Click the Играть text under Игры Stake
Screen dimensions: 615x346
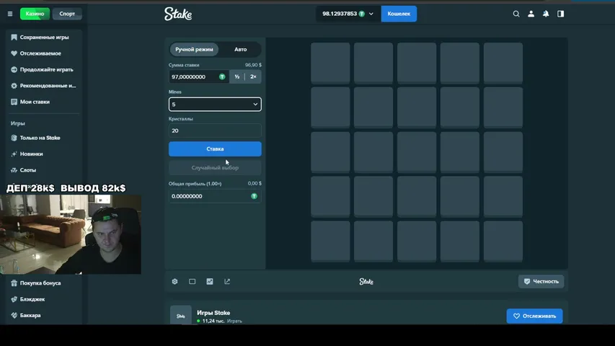(234, 321)
